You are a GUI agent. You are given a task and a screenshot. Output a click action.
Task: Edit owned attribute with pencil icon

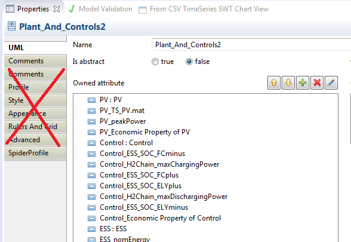(331, 83)
